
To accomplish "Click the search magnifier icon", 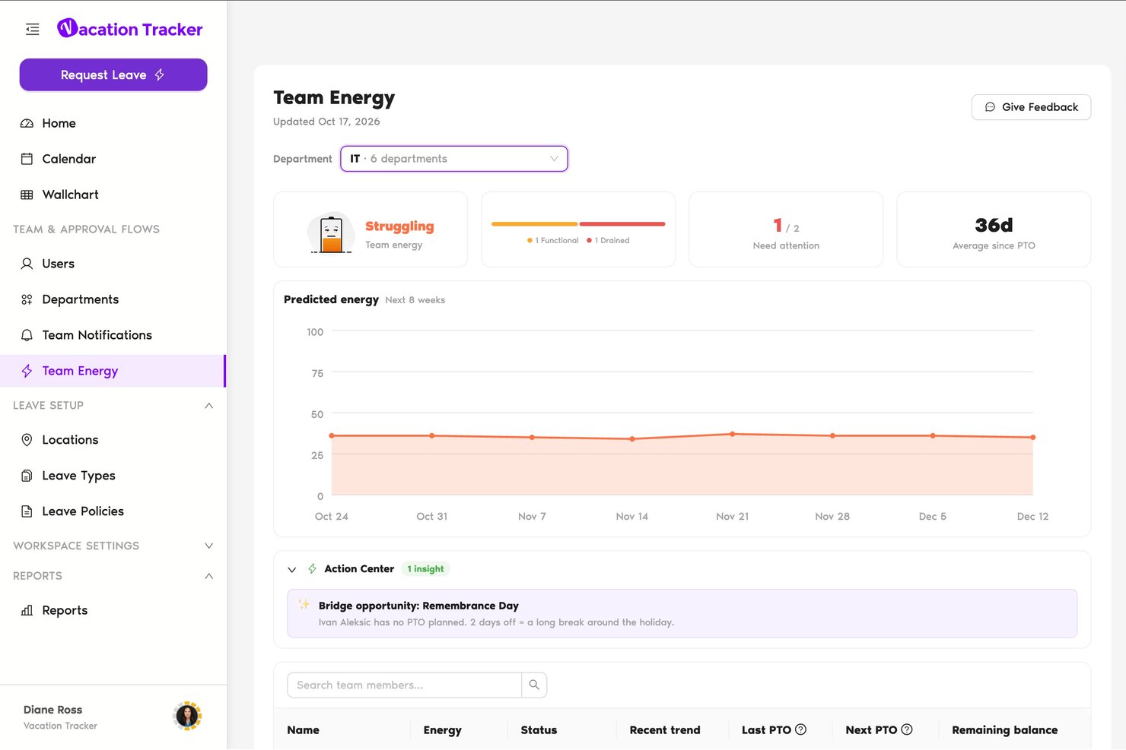I will (x=534, y=685).
